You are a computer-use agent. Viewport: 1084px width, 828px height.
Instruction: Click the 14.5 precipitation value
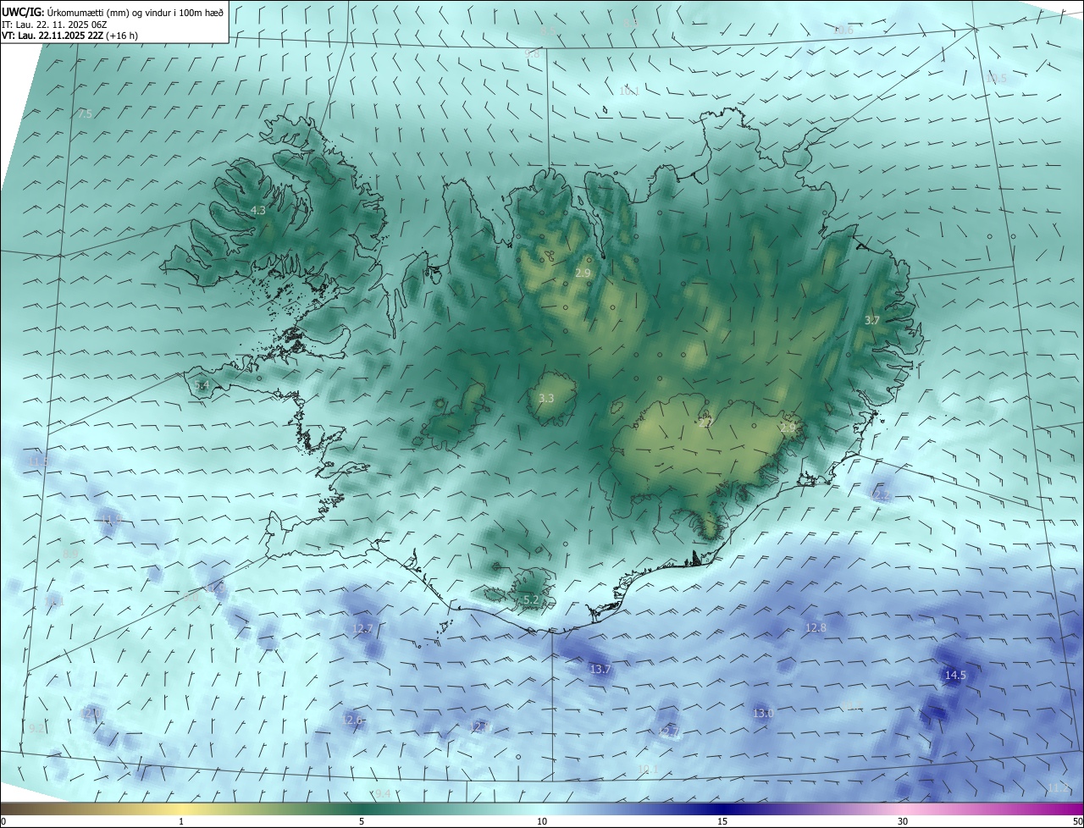point(954,675)
